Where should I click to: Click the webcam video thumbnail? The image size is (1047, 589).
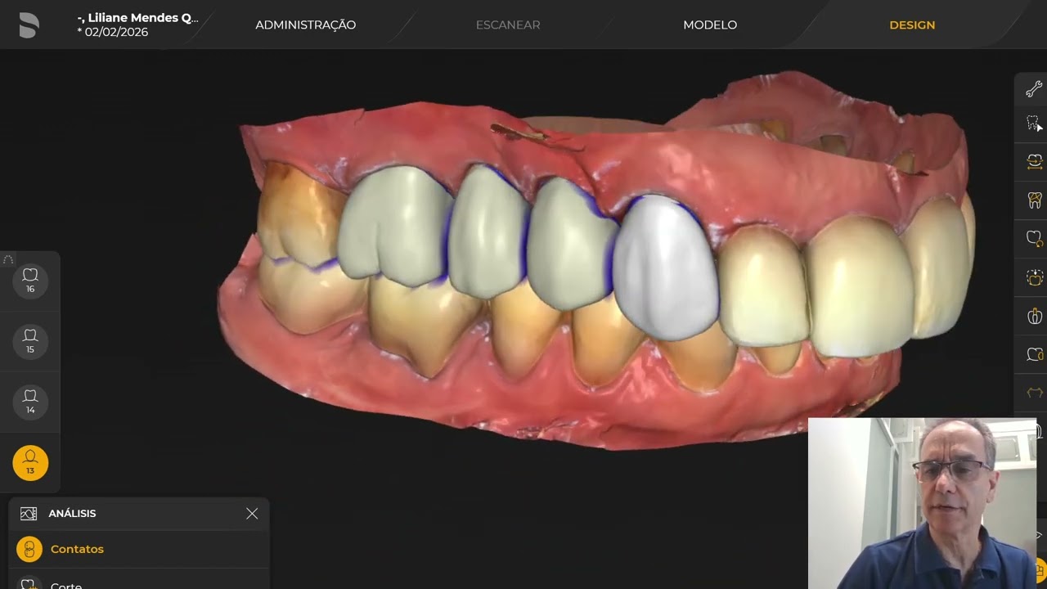tap(922, 503)
